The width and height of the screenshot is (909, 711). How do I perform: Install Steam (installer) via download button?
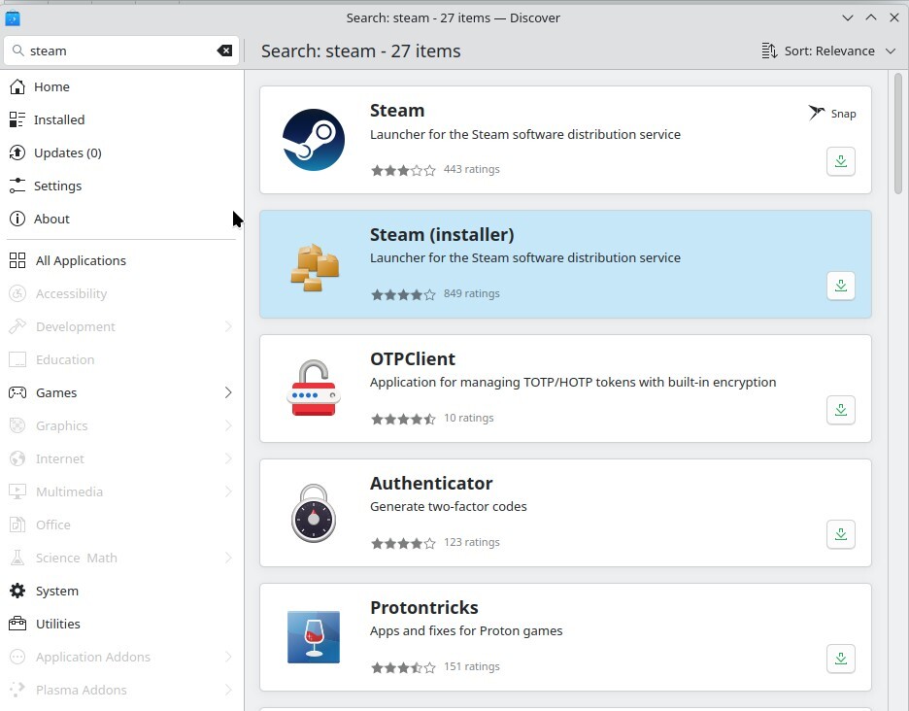(841, 286)
